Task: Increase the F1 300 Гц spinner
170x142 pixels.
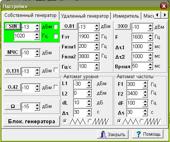Action: (x=145, y=83)
